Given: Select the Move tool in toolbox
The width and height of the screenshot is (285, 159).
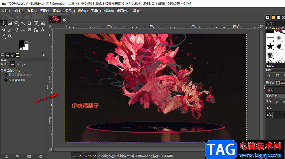Looking at the screenshot, I should [x=3, y=23].
